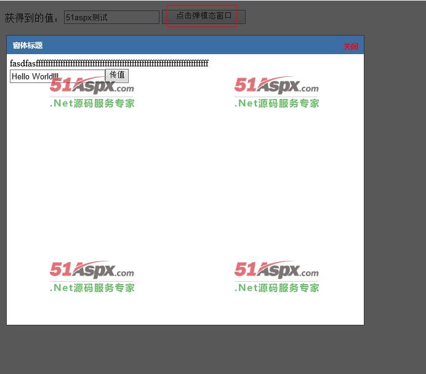Screen dimensions: 426x374
Task: Click the fasdfasffff text line in the modal
Action: [109, 63]
